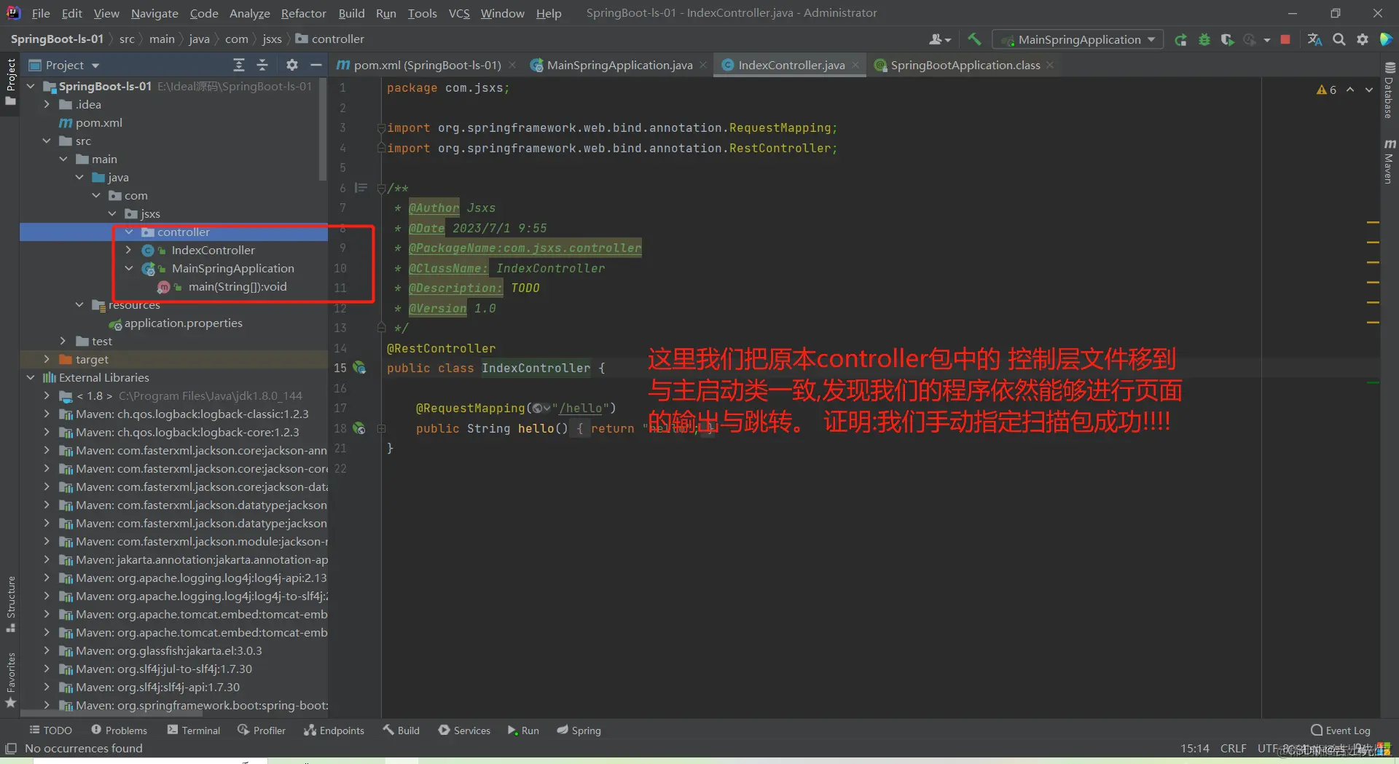This screenshot has width=1399, height=764.
Task: Click the Build project hammer icon
Action: coord(974,39)
